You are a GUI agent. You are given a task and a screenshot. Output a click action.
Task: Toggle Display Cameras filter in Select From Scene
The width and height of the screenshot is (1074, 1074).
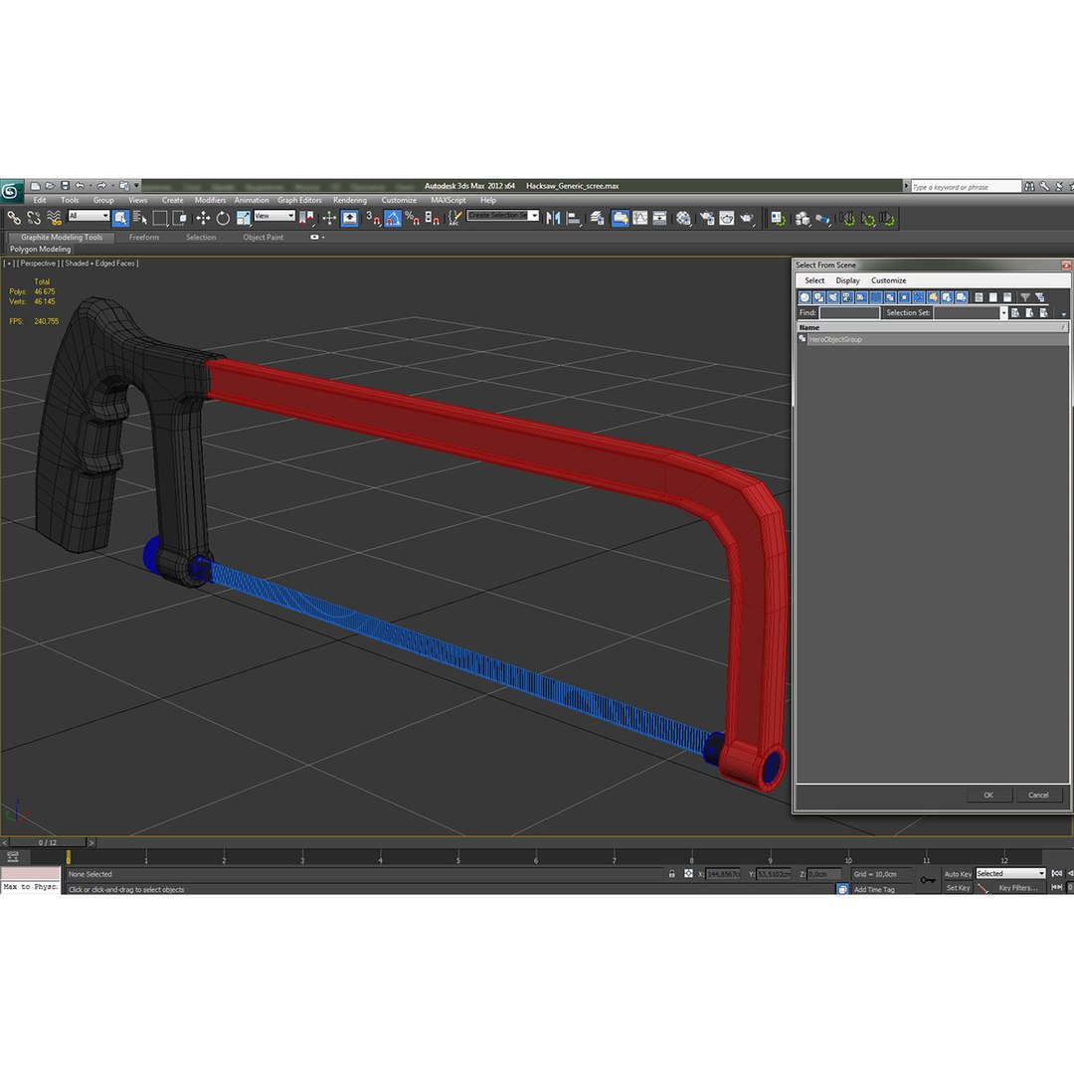(x=847, y=297)
